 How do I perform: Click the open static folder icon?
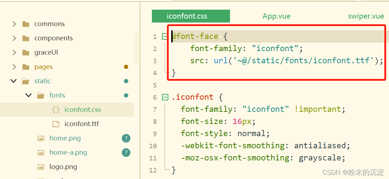[x=25, y=81]
